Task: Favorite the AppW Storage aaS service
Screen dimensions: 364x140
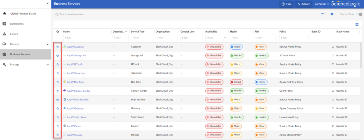Action: pos(58,56)
